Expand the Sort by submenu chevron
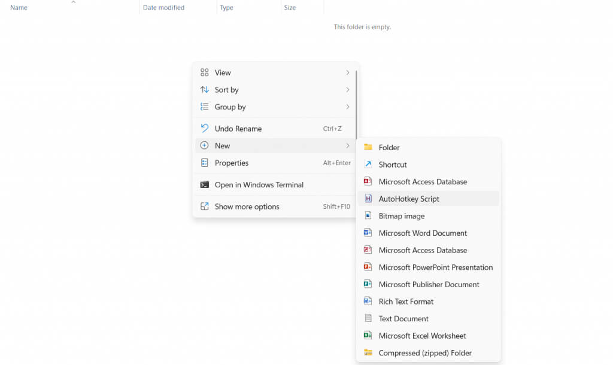The width and height of the screenshot is (613, 365). point(347,90)
